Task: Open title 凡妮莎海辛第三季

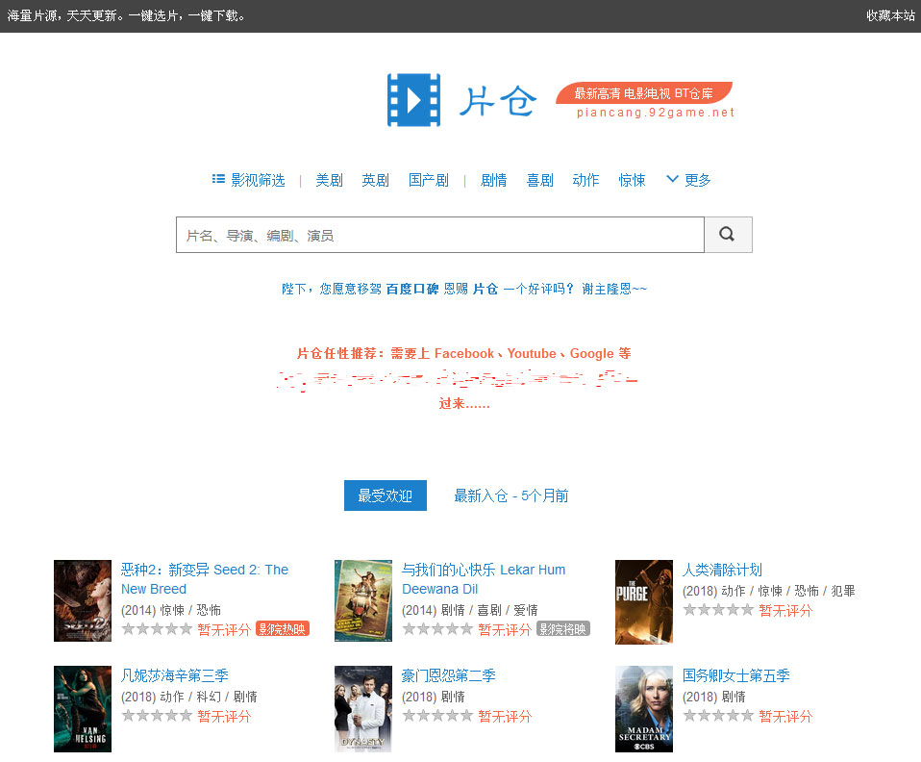Action: (x=174, y=675)
